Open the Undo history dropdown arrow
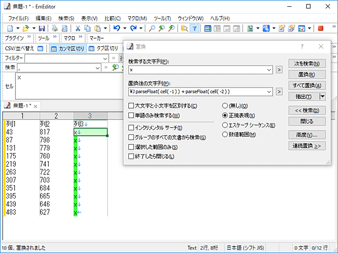Image resolution: width=338 pixels, height=253 pixels. (125, 28)
